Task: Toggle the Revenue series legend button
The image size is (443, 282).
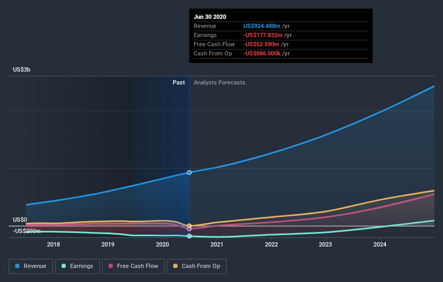Action: point(31,266)
